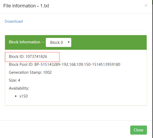Open the Block 0 dropdown
153x138 pixels.
point(58,43)
